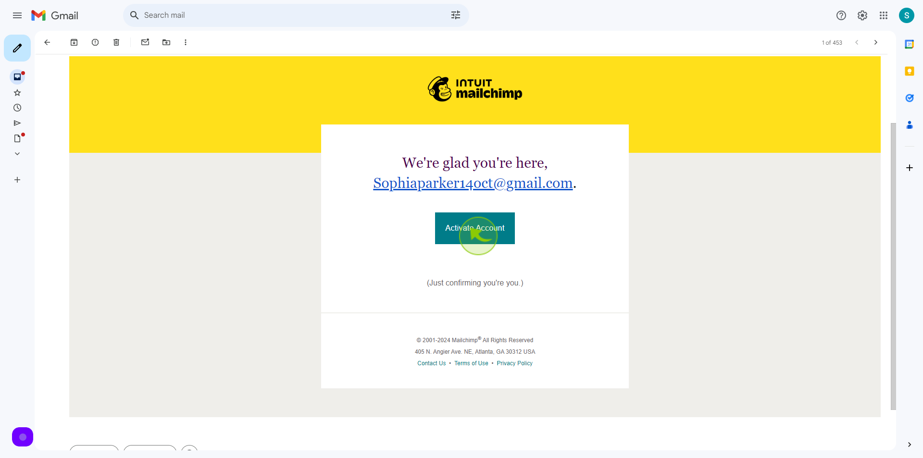The image size is (923, 458).
Task: Archive this email
Action: (x=74, y=42)
